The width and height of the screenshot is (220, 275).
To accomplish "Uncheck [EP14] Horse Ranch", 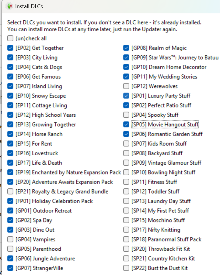I will [x=10, y=134].
